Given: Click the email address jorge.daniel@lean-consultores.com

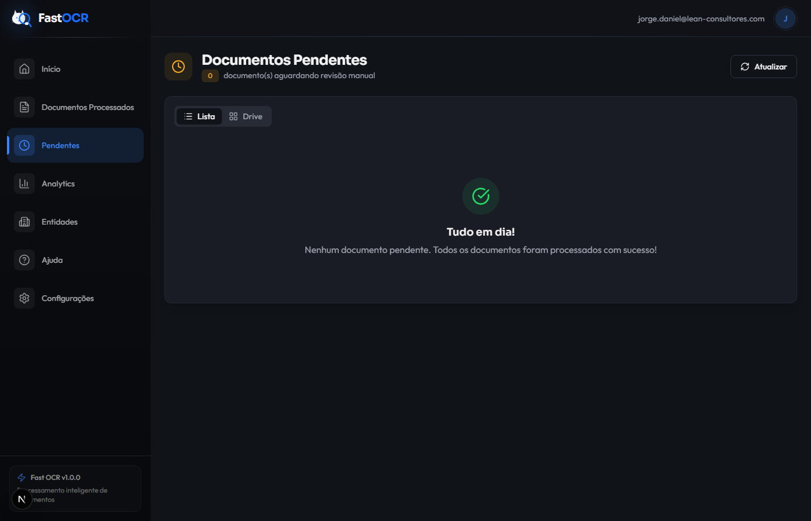Looking at the screenshot, I should point(701,18).
